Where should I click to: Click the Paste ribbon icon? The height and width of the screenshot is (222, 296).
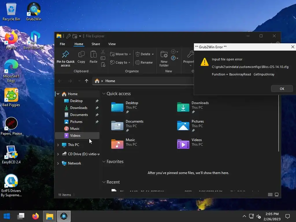point(93,57)
